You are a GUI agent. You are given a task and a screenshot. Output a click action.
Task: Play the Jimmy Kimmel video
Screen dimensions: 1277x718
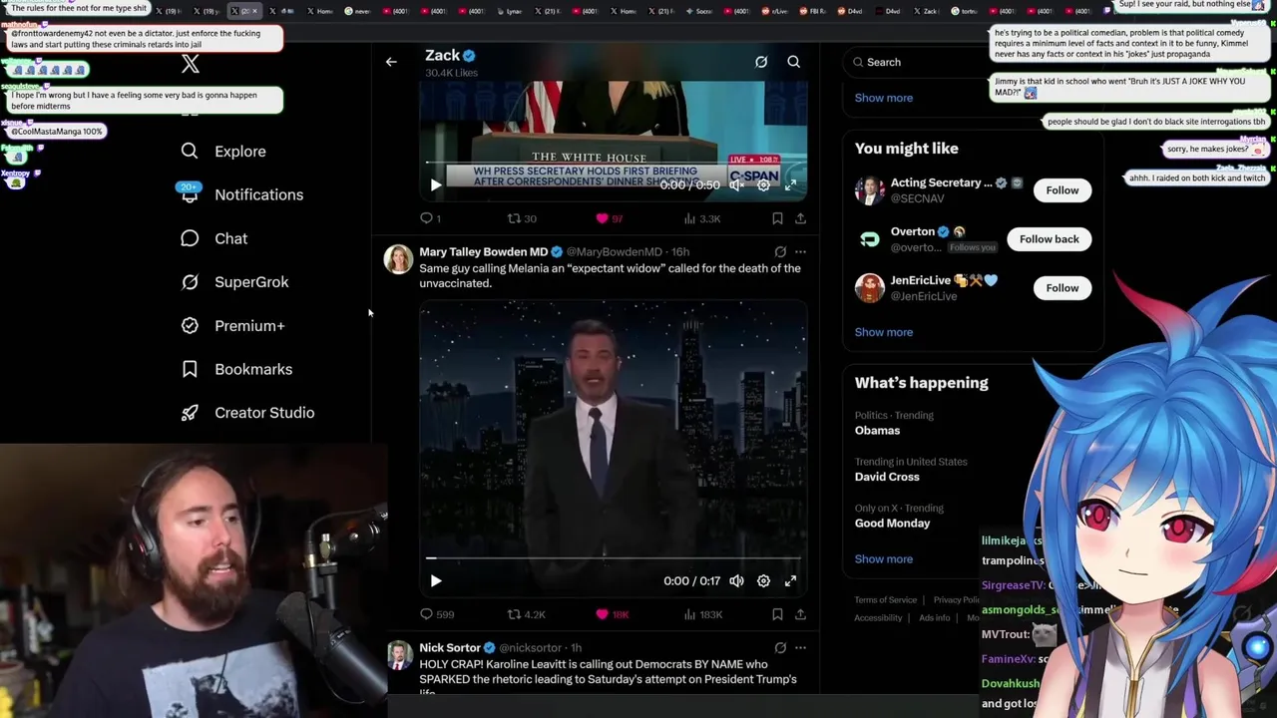coord(436,580)
